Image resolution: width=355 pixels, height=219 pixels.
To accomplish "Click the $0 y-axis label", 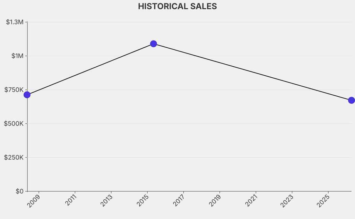I will click(x=19, y=191).
